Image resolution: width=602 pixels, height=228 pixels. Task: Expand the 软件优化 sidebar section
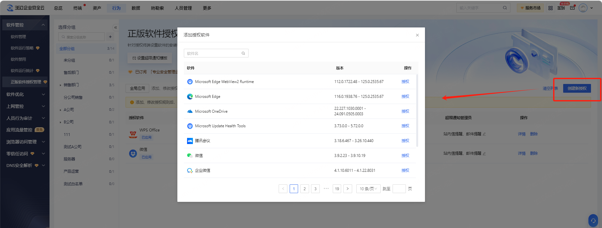43,94
